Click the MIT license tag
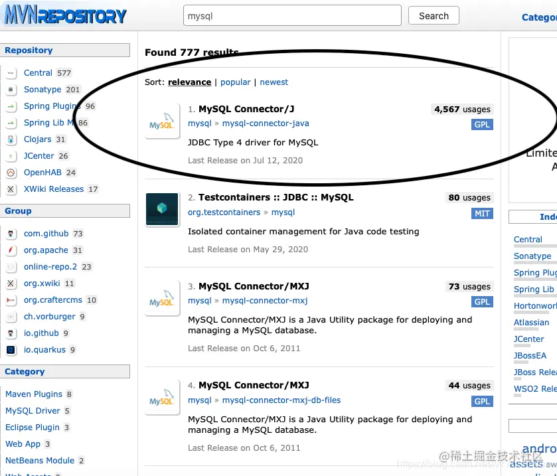Screen dimensions: 557x476 (x=482, y=214)
